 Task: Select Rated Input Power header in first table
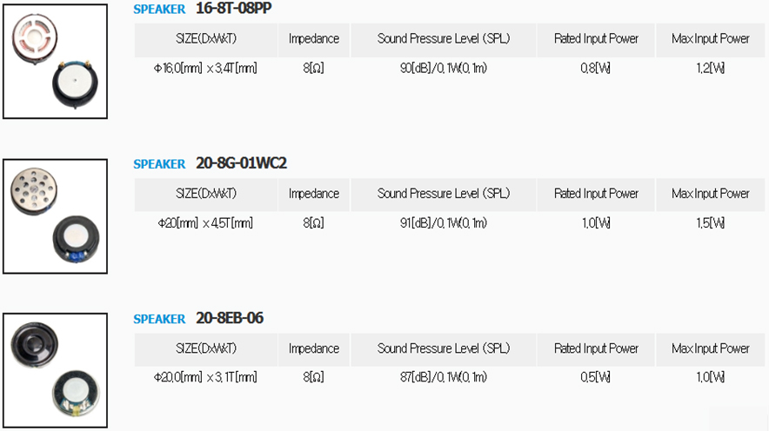[x=596, y=39]
